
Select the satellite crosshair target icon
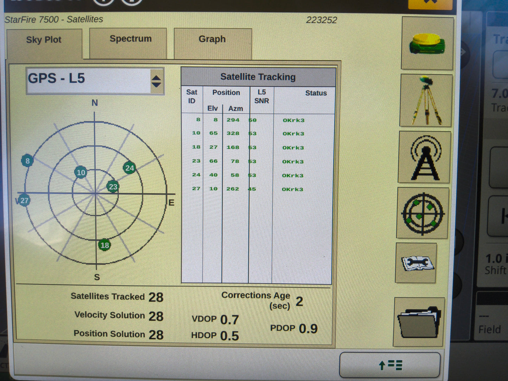tap(423, 213)
